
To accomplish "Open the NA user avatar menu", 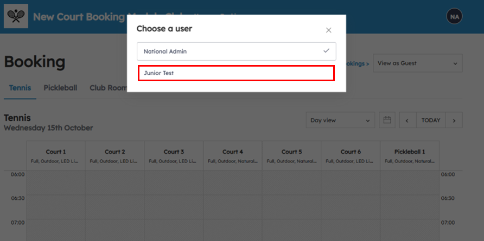I will click(454, 16).
